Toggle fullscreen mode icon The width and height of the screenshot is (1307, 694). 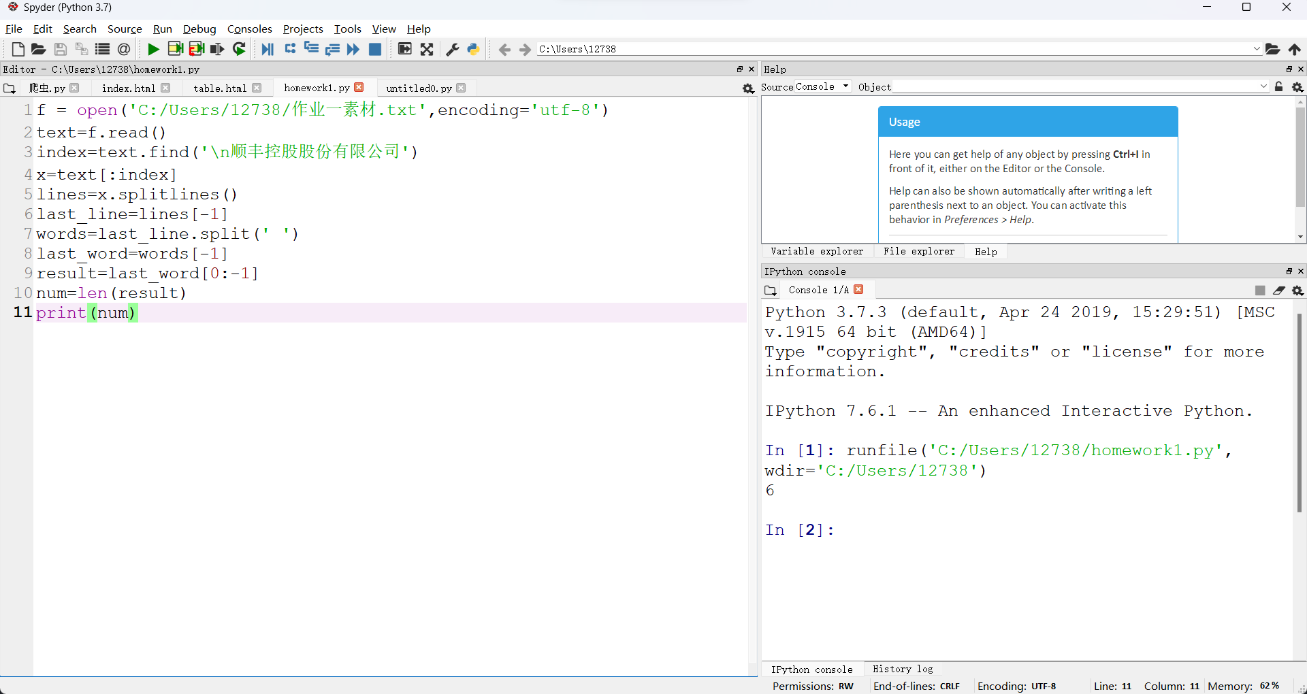coord(427,49)
